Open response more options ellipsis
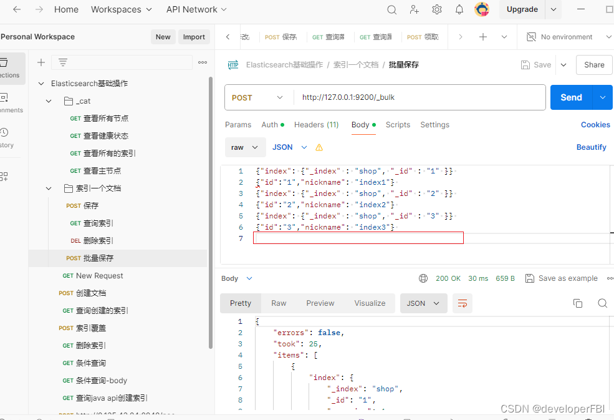Viewport: 614px width, 420px height. 610,278
